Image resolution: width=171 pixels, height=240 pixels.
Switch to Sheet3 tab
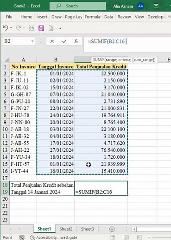(x=88, y=229)
